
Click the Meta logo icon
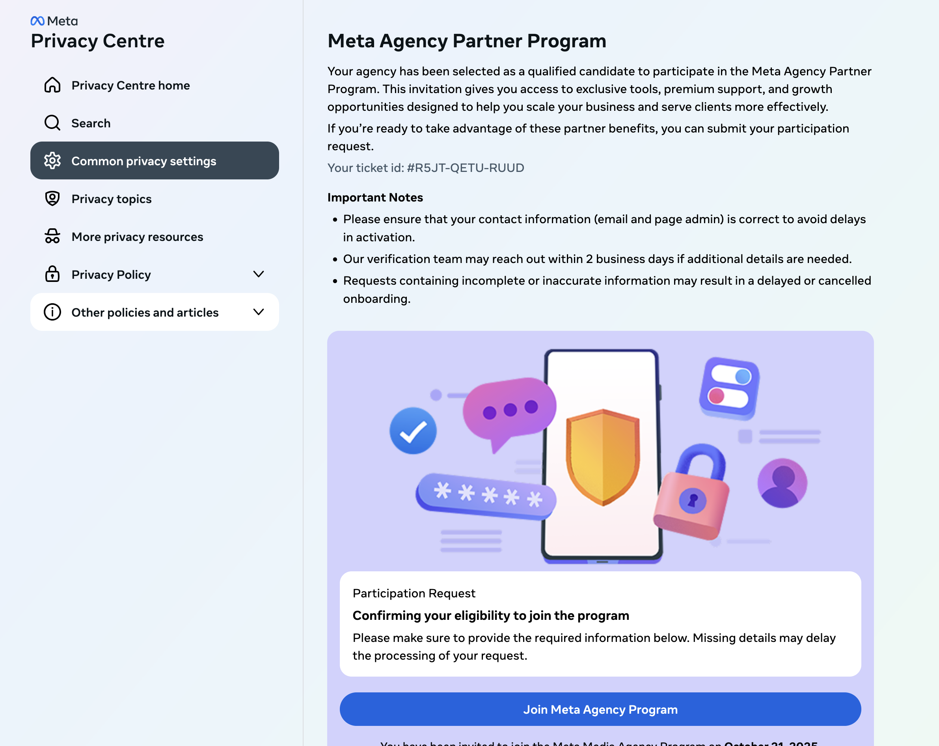coord(37,21)
